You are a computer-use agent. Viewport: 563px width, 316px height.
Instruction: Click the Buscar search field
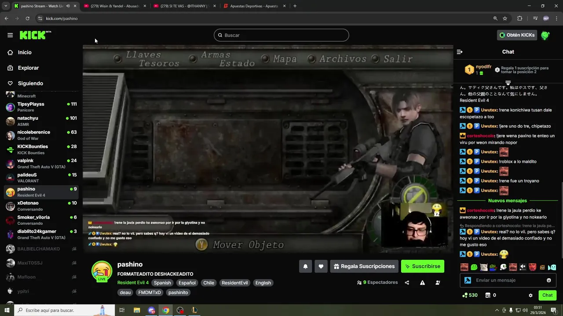coord(281,35)
